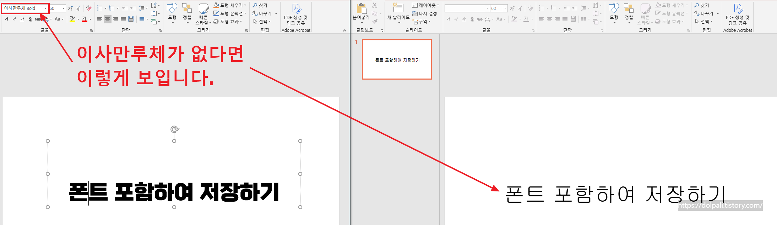Increase list indent level in left window
The height and width of the screenshot is (225, 777).
pyautogui.click(x=133, y=8)
